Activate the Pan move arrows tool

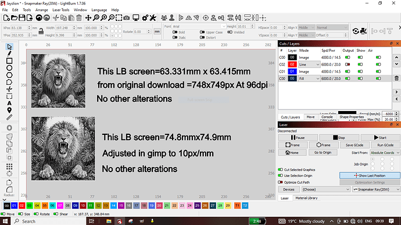(88, 17)
